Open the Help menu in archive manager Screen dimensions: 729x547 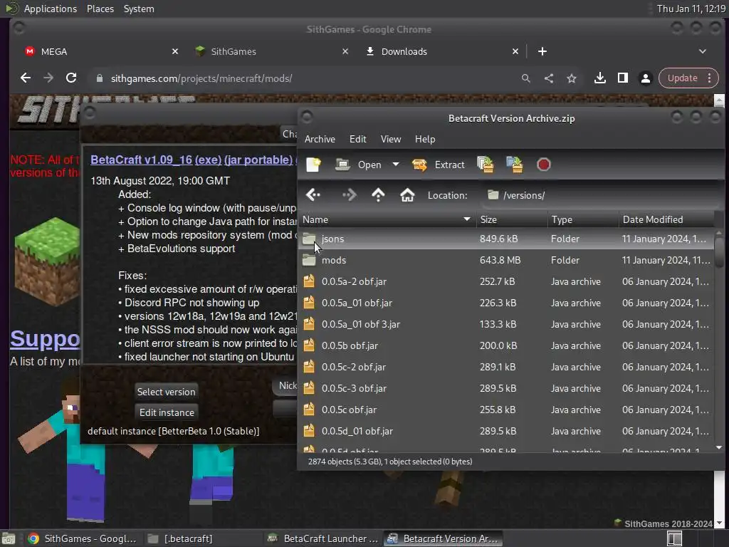coord(425,139)
